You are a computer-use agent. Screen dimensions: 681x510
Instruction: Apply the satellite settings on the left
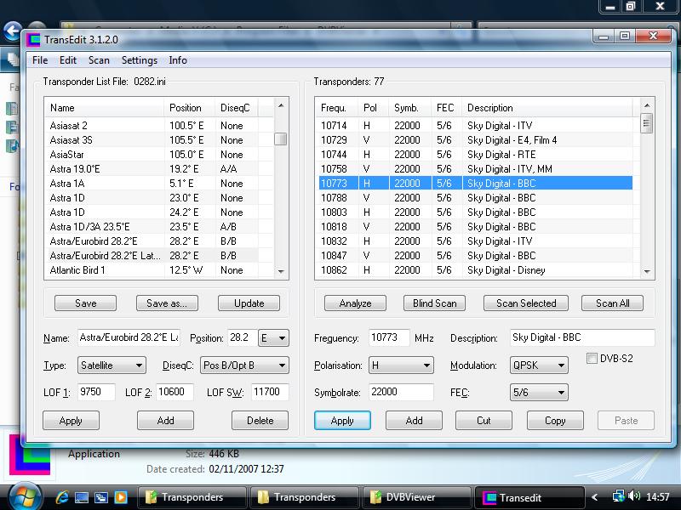point(71,420)
